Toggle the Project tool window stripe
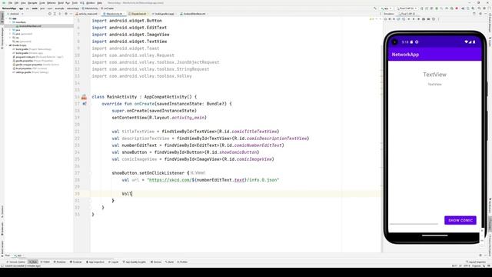The height and width of the screenshot is (277, 492). click(x=2, y=17)
